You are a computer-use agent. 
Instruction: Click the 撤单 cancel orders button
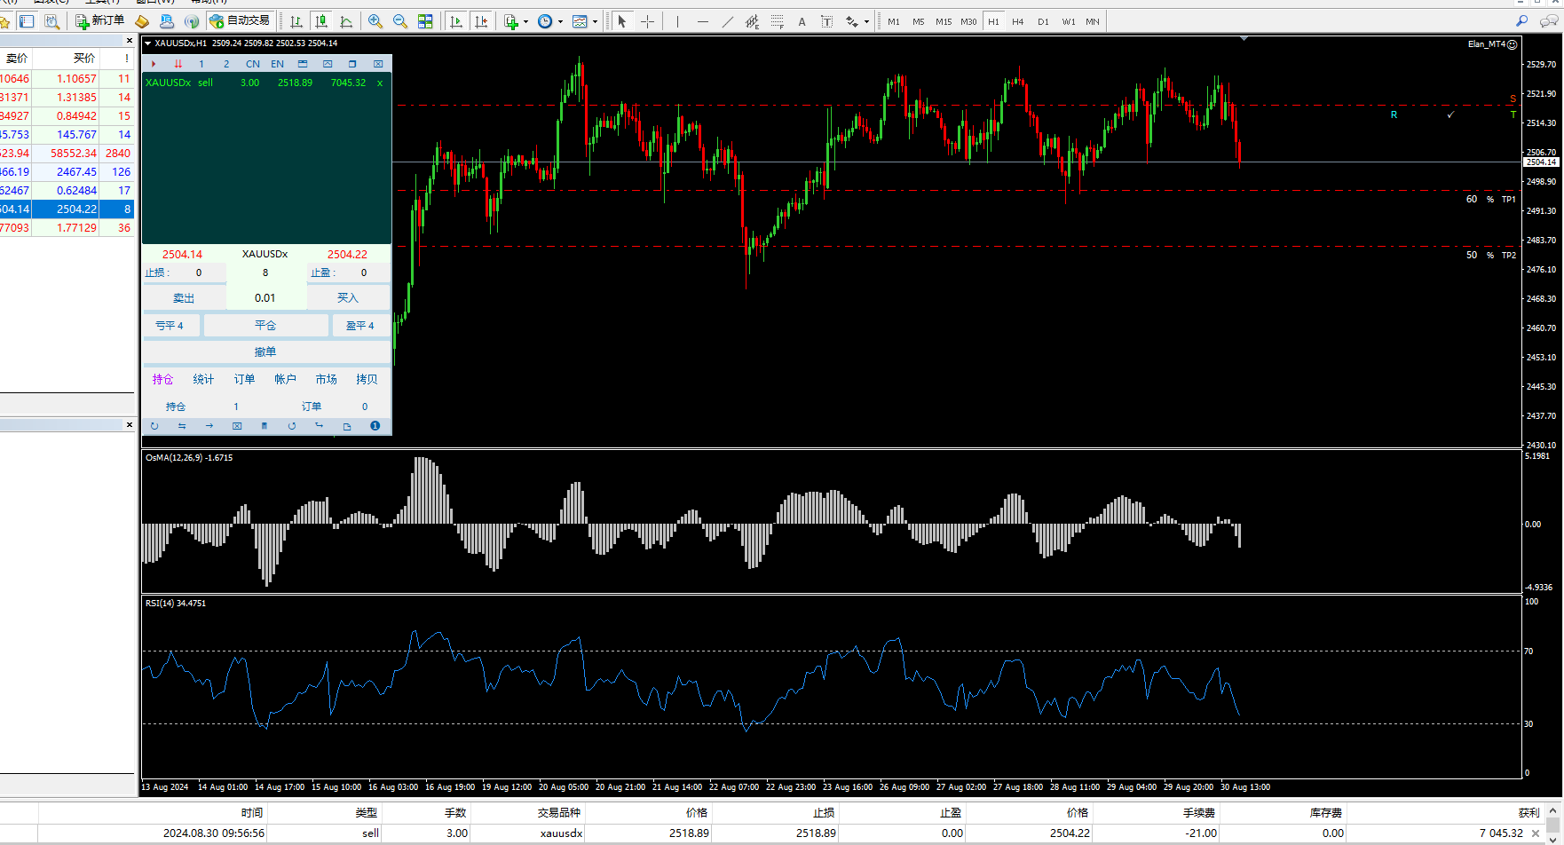[265, 351]
